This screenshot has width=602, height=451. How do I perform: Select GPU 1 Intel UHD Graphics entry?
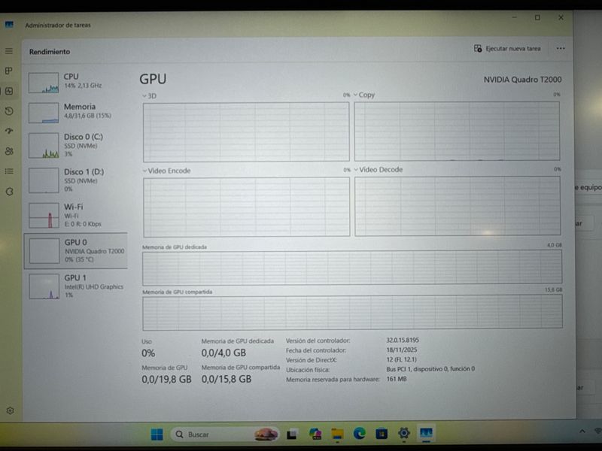(x=77, y=286)
